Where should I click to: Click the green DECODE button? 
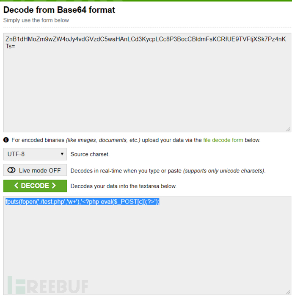pyautogui.click(x=35, y=186)
